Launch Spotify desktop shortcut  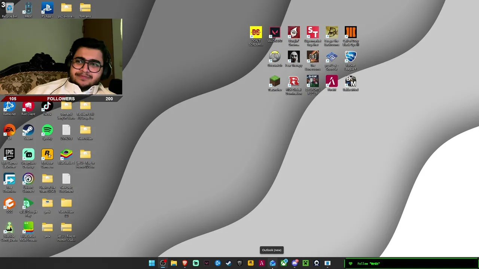(x=47, y=132)
